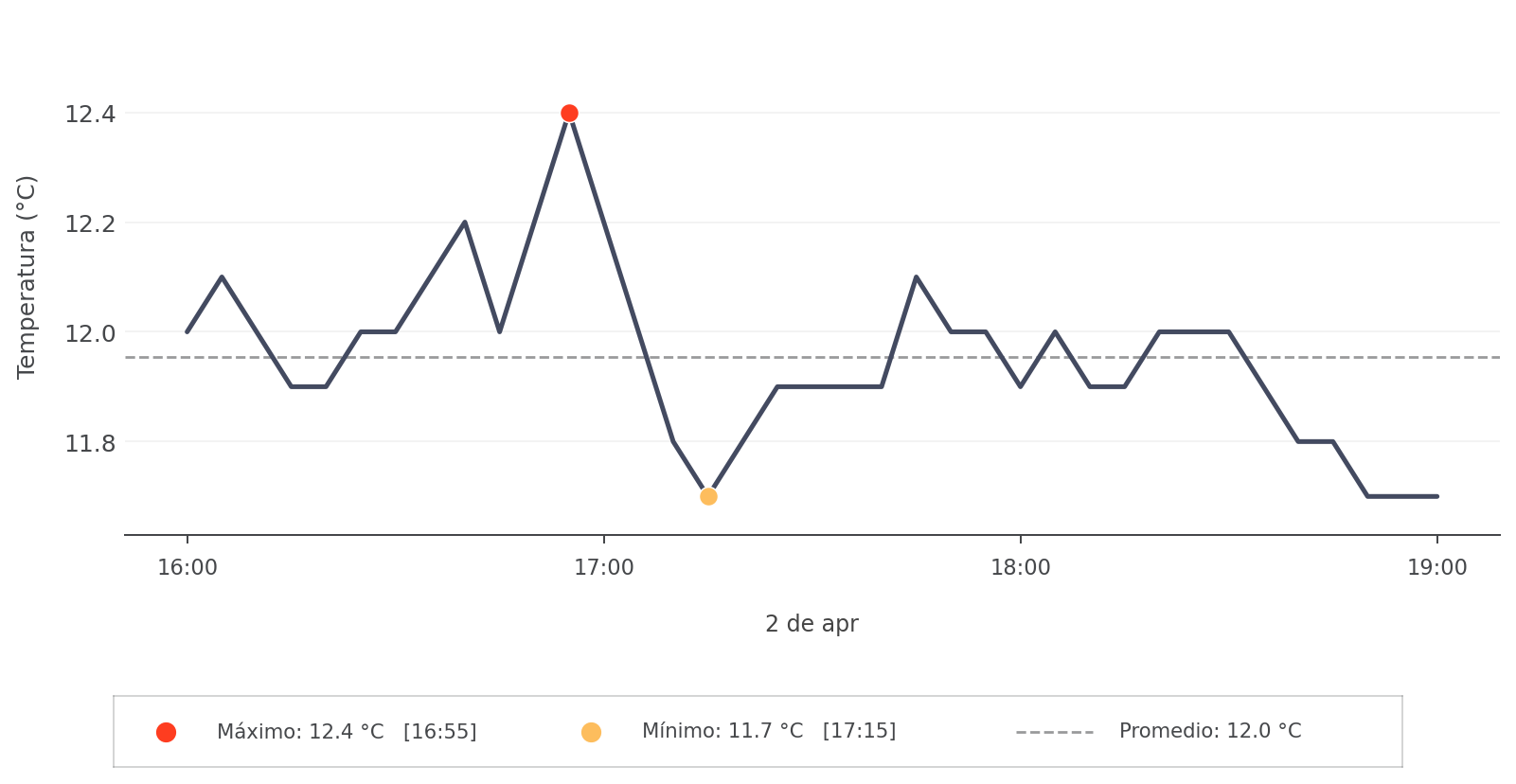
Task: Click the 12.2 y-axis tick label
Action: (x=90, y=224)
